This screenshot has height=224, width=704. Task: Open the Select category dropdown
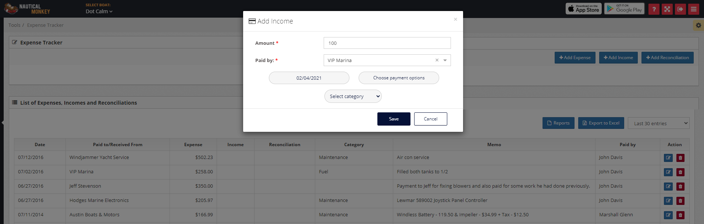click(353, 96)
